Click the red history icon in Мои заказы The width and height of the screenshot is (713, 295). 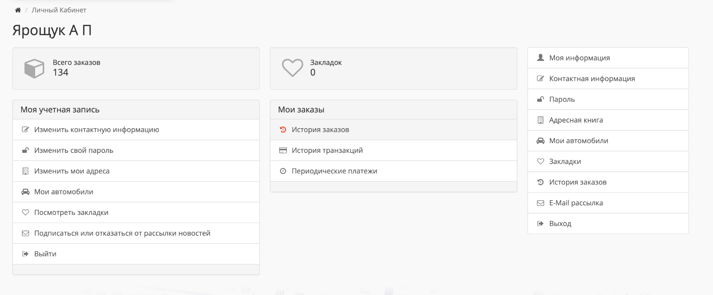283,130
